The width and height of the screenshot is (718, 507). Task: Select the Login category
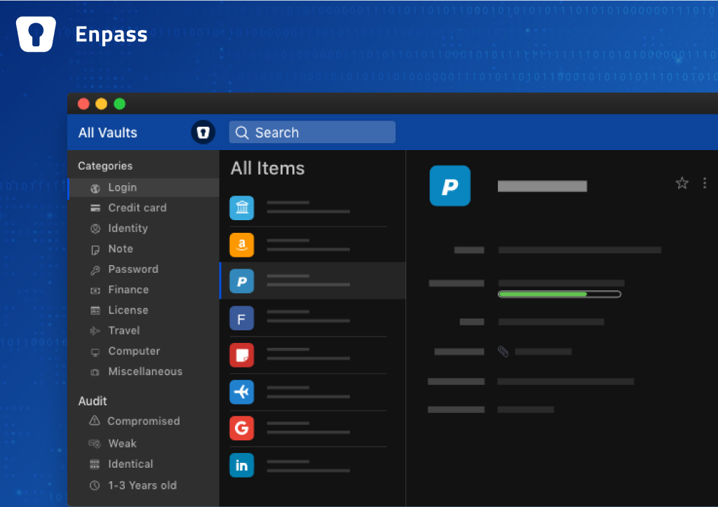pyautogui.click(x=143, y=187)
